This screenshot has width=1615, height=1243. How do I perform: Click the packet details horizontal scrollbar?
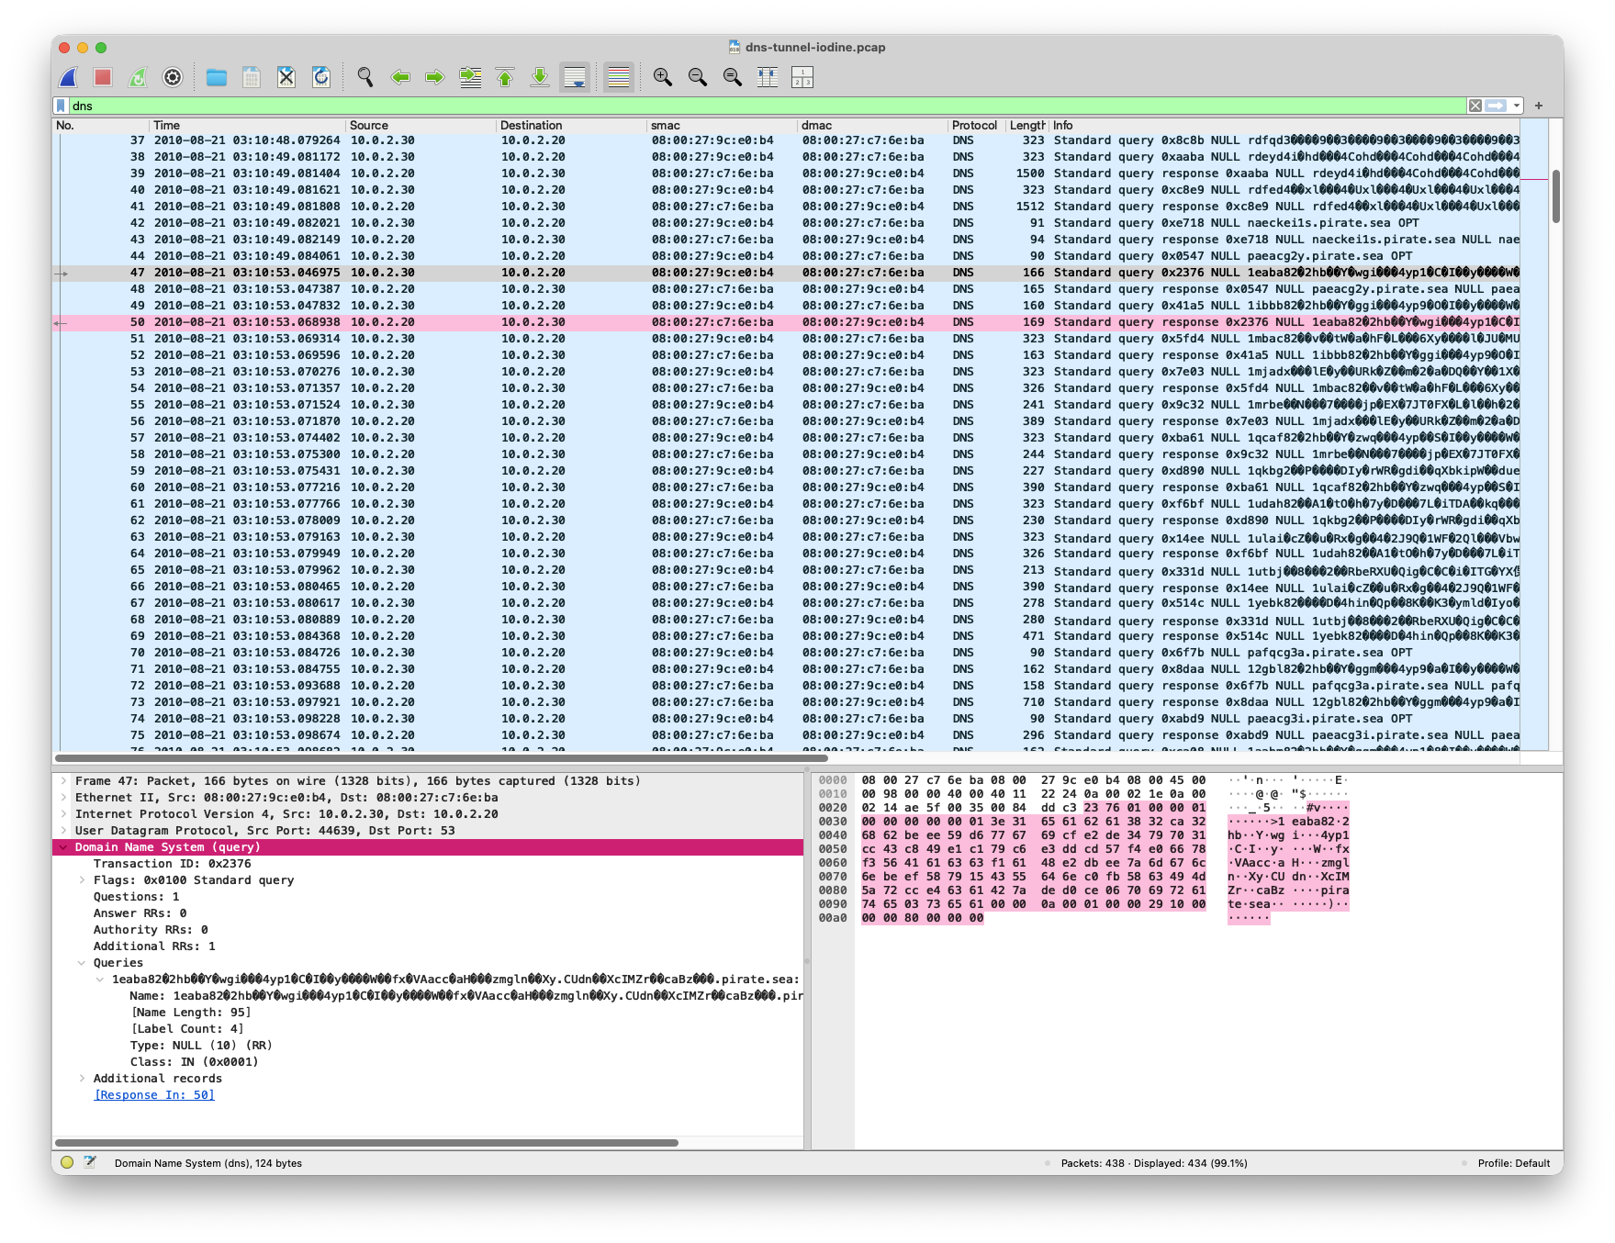tap(366, 1143)
